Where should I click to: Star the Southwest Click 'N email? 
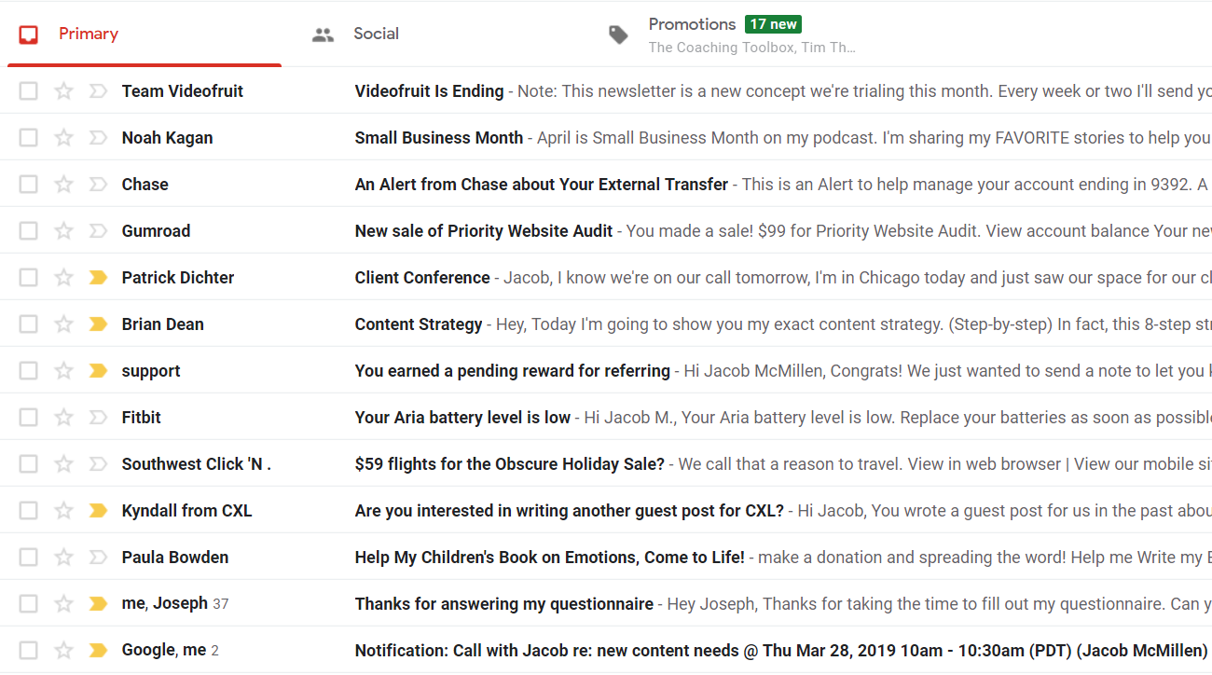63,463
